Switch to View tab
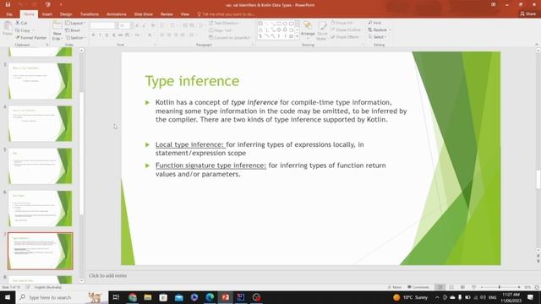Screen dimensions: 541x304 pyautogui.click(x=185, y=14)
